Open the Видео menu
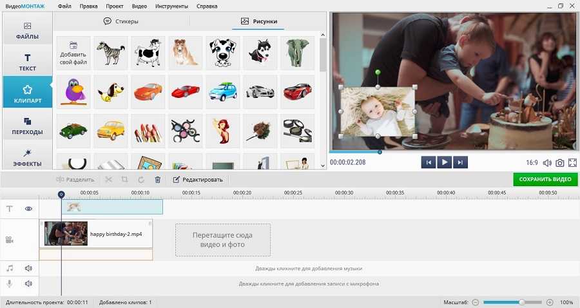Screen dimensions: 580x308 point(139,6)
